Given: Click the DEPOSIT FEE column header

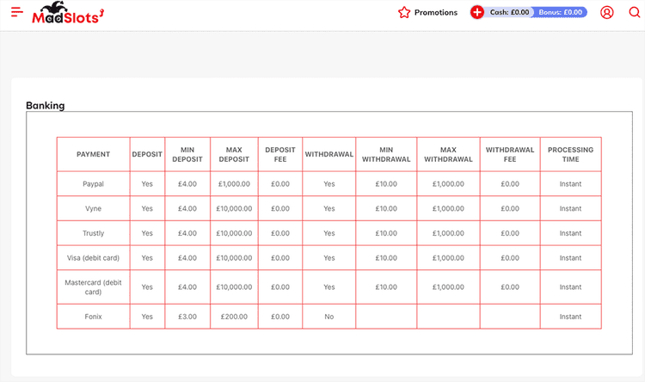Looking at the screenshot, I should click(x=280, y=154).
